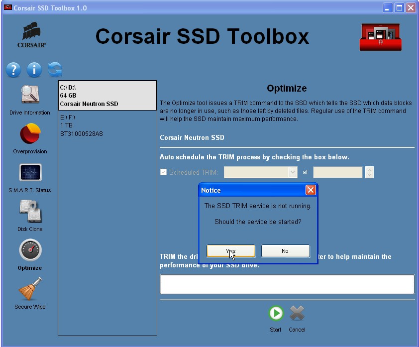The image size is (419, 347).
Task: Click the Disk Clone label
Action: click(30, 229)
